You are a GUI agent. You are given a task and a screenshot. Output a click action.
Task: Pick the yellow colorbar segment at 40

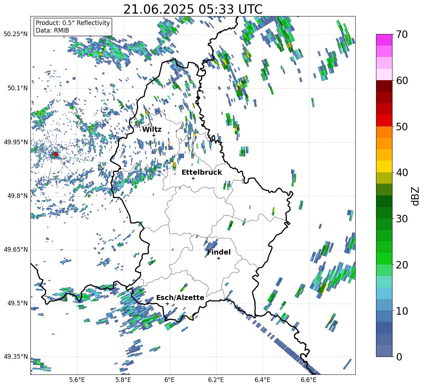click(384, 166)
